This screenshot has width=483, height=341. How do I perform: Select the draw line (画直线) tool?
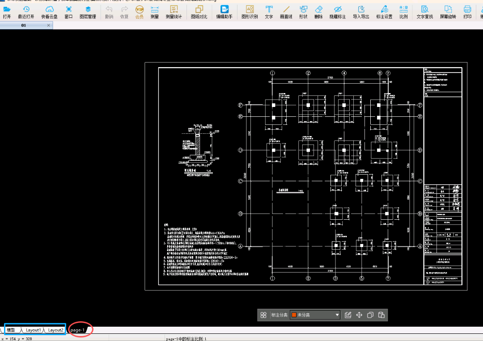click(x=286, y=12)
